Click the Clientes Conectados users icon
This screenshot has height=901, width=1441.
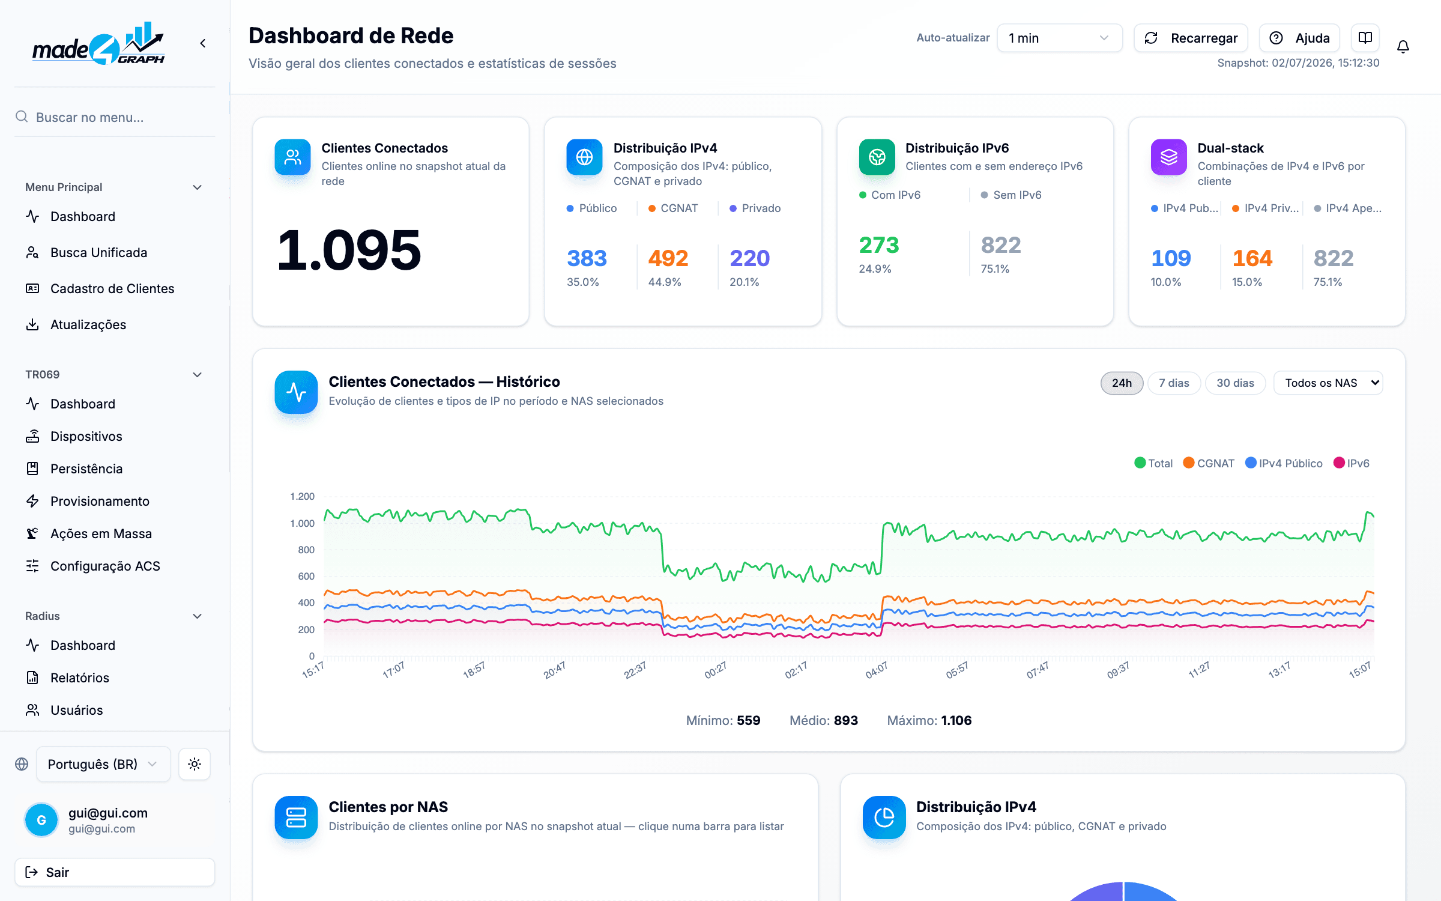coord(292,157)
